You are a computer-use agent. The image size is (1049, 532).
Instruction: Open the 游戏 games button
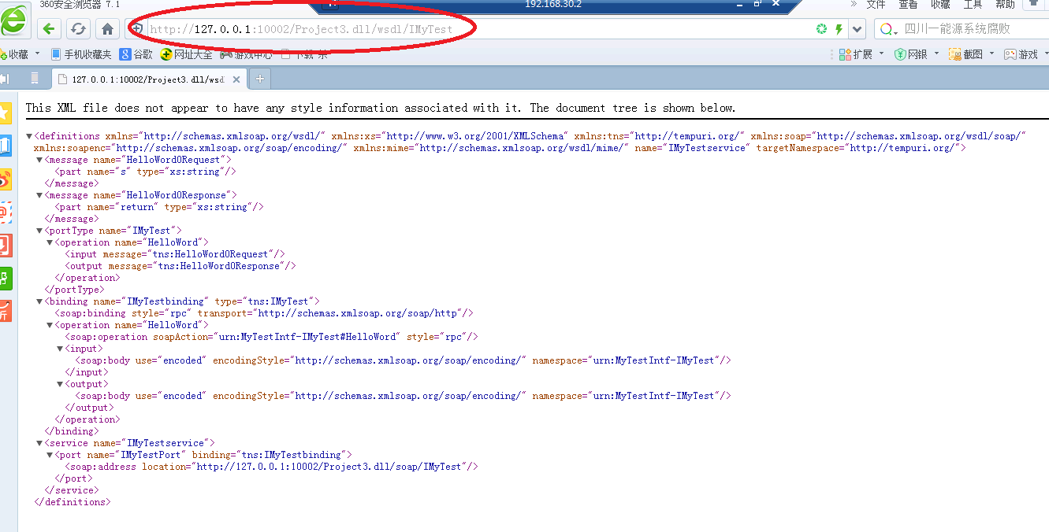click(1021, 54)
